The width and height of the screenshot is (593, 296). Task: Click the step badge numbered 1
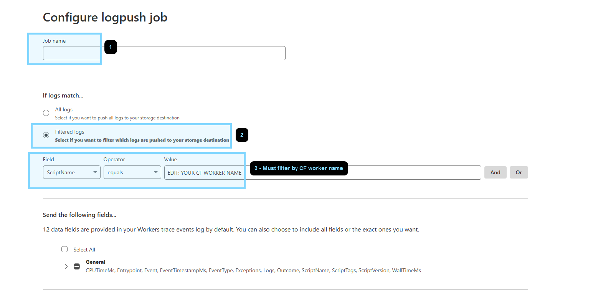coord(111,47)
